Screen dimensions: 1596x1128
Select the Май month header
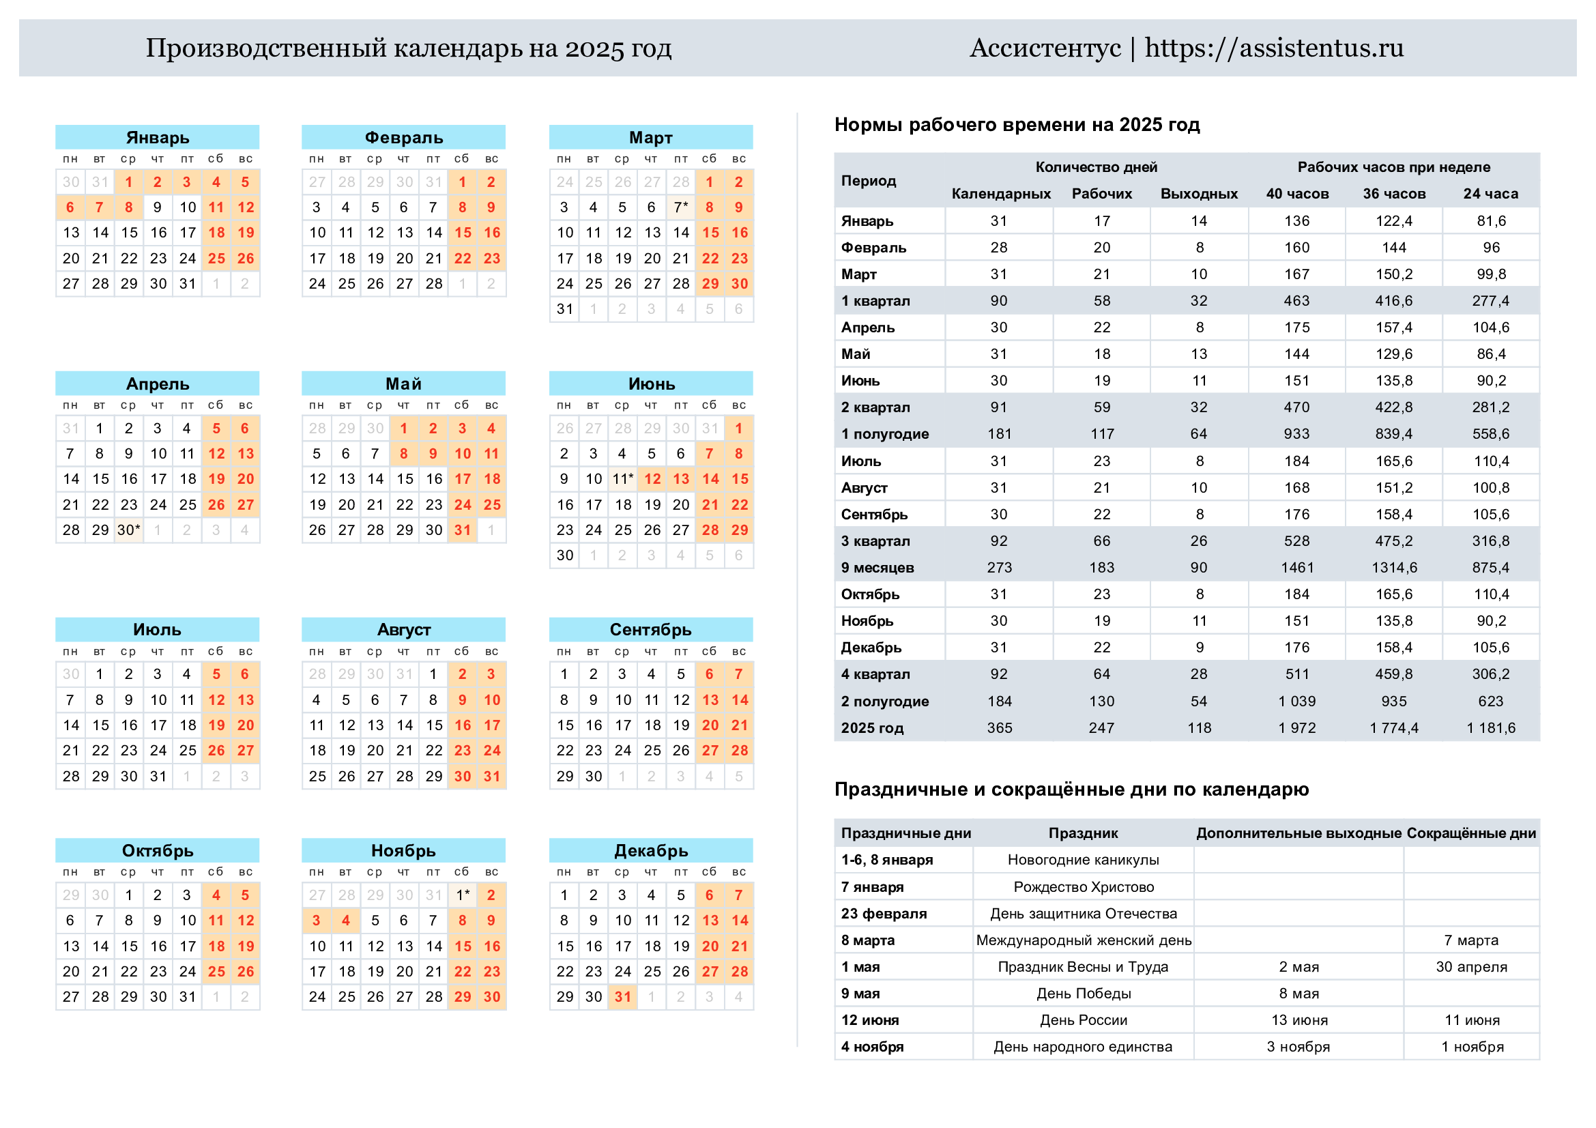404,383
